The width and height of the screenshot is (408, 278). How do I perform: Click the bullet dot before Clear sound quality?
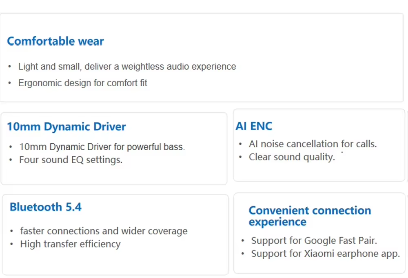coord(241,157)
